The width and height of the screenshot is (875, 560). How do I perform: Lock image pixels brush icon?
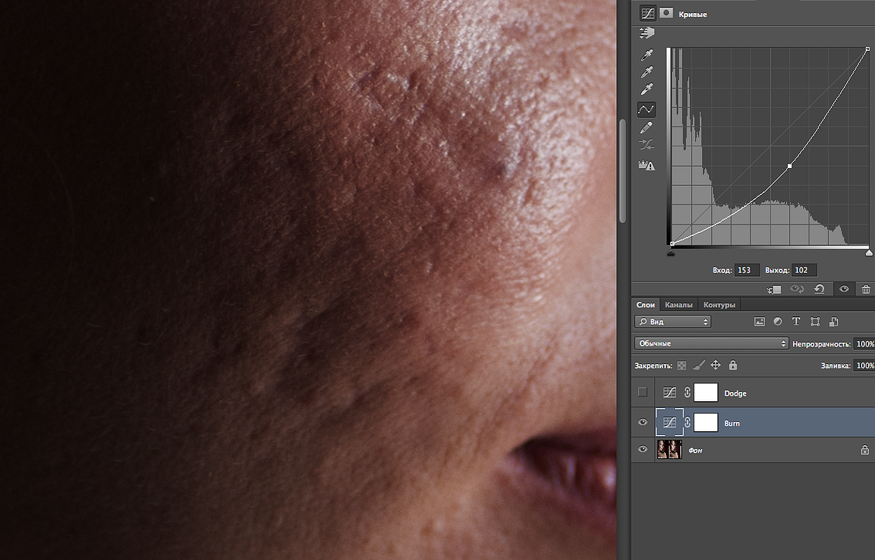tap(699, 365)
